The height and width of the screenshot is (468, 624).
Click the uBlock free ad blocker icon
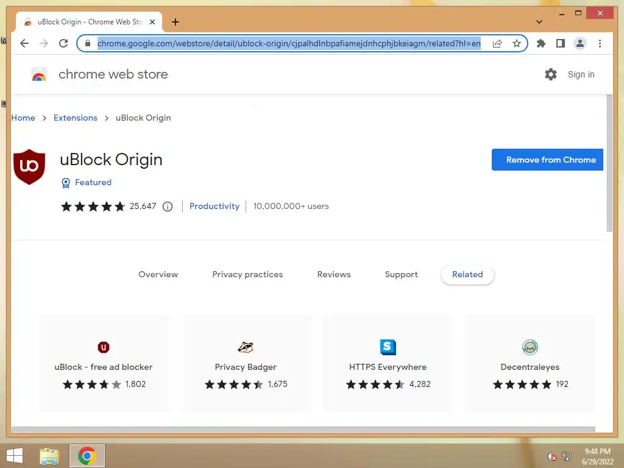coord(104,347)
